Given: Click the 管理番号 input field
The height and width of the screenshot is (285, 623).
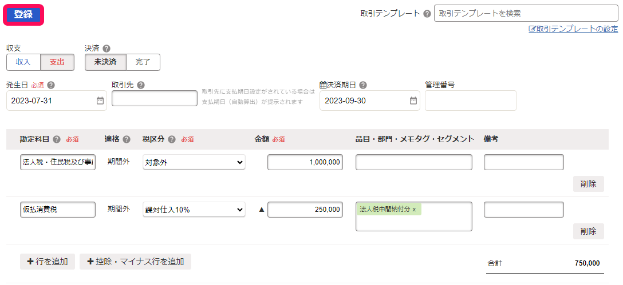Looking at the screenshot, I should (x=471, y=101).
